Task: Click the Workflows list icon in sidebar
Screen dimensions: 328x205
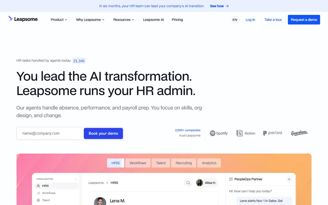Action: [x=38, y=193]
